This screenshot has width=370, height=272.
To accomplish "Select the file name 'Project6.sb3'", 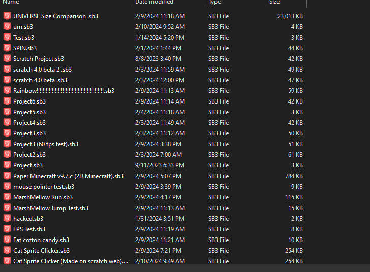I will (x=29, y=101).
